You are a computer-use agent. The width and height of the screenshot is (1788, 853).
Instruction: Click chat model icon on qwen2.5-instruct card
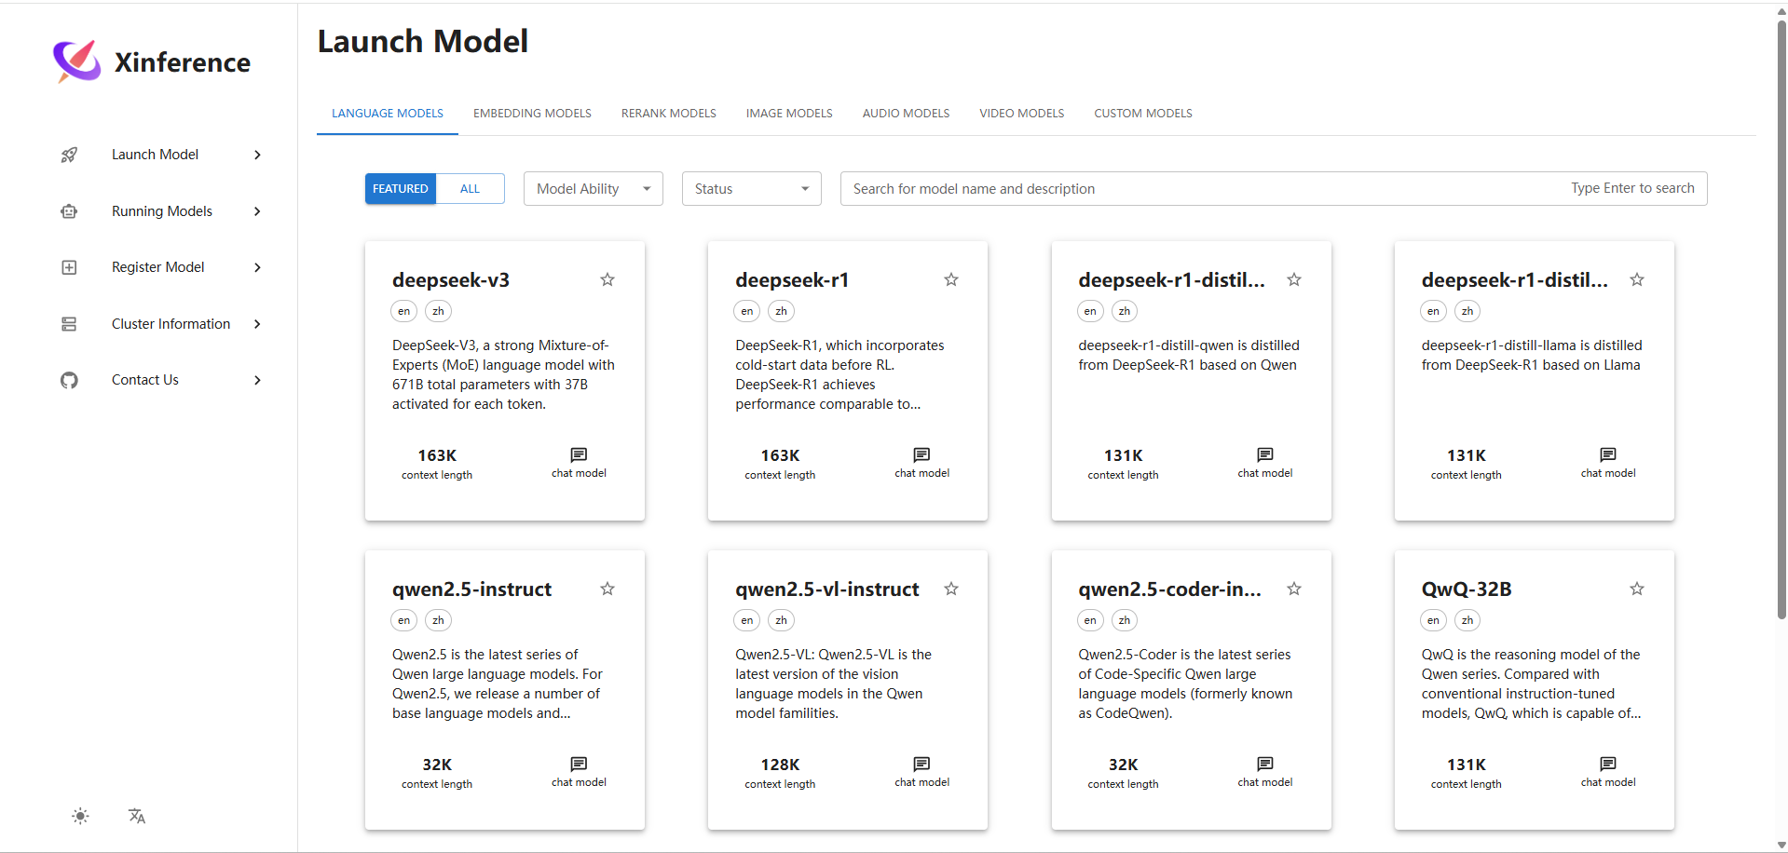tap(579, 764)
